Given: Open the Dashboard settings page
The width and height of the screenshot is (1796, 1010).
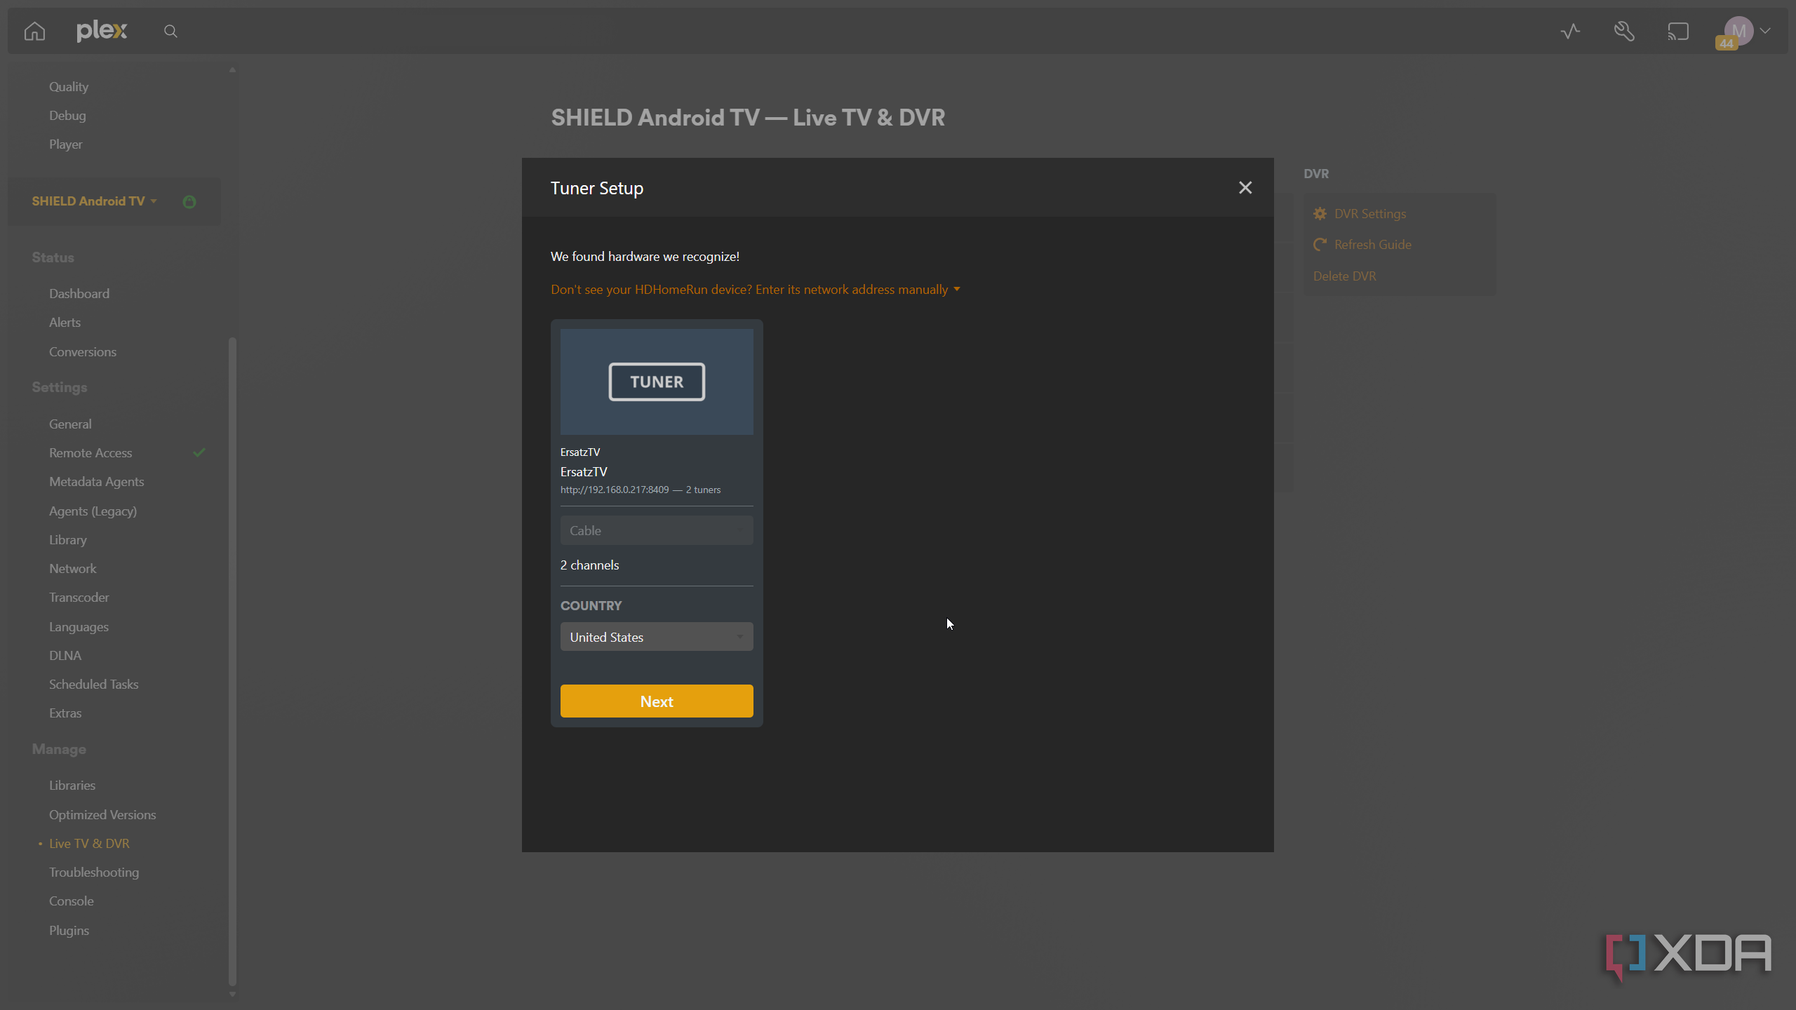Looking at the screenshot, I should click(x=79, y=293).
